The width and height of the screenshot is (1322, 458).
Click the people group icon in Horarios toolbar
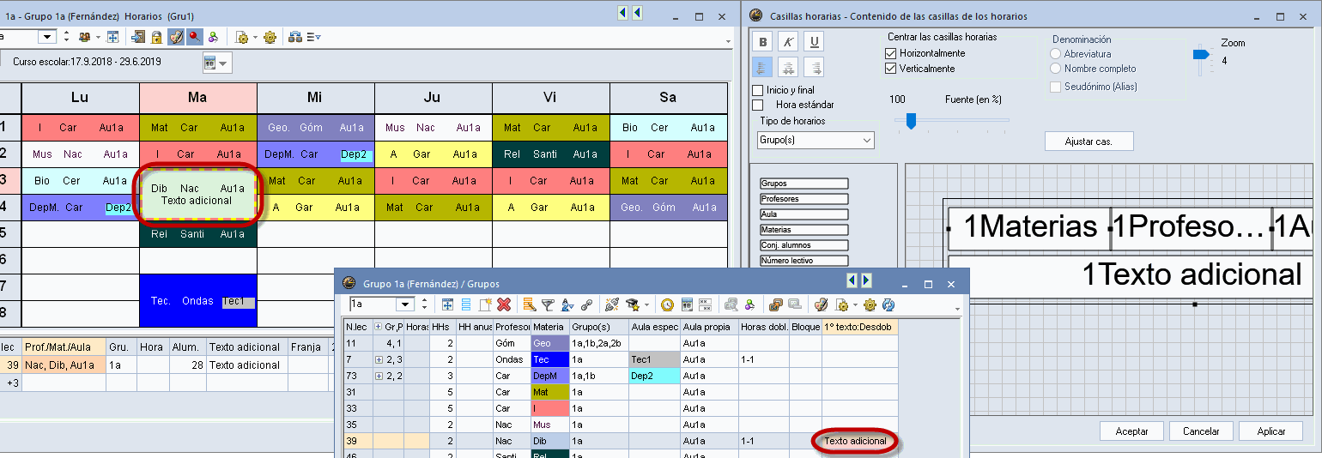[84, 37]
